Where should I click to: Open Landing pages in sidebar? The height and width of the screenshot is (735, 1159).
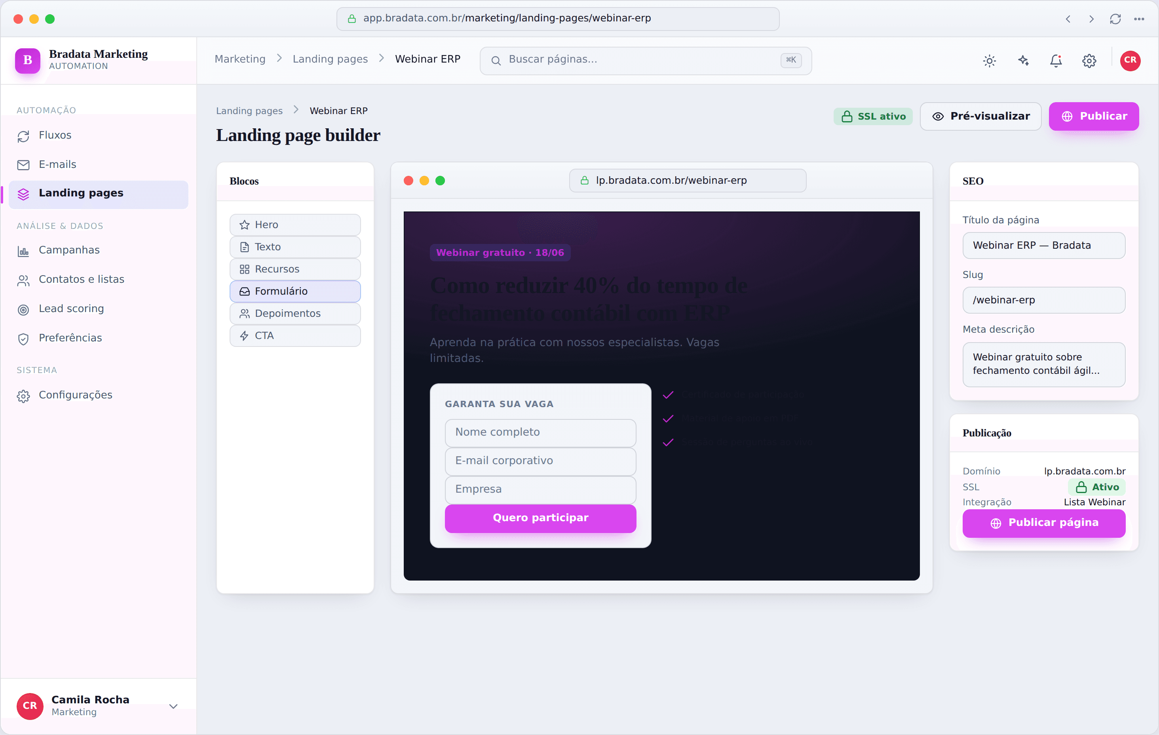click(x=98, y=194)
